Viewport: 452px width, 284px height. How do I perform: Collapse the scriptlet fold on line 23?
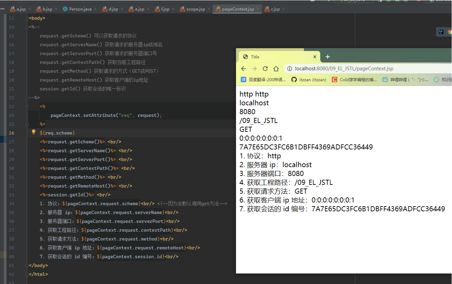[27, 107]
